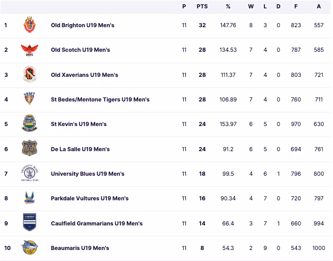Open the University Blues round emblem
This screenshot has width=333, height=261.
click(29, 173)
